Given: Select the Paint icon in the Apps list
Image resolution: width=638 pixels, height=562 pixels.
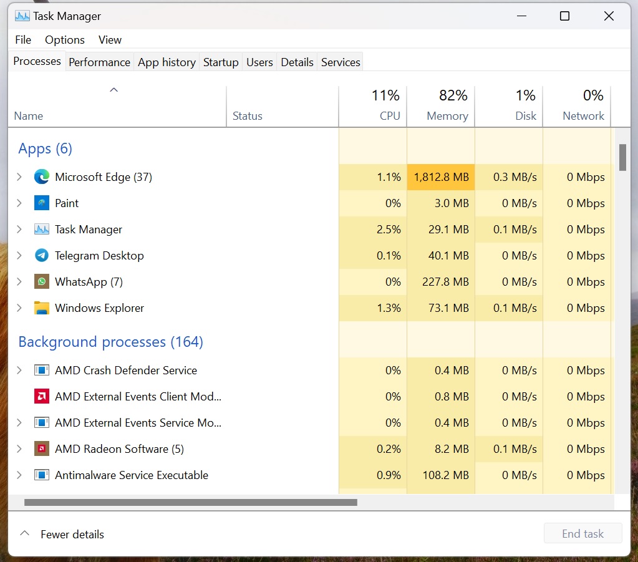Looking at the screenshot, I should (x=42, y=203).
